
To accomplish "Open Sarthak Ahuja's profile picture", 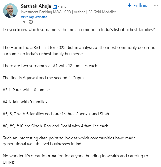I will coord(10,11).
